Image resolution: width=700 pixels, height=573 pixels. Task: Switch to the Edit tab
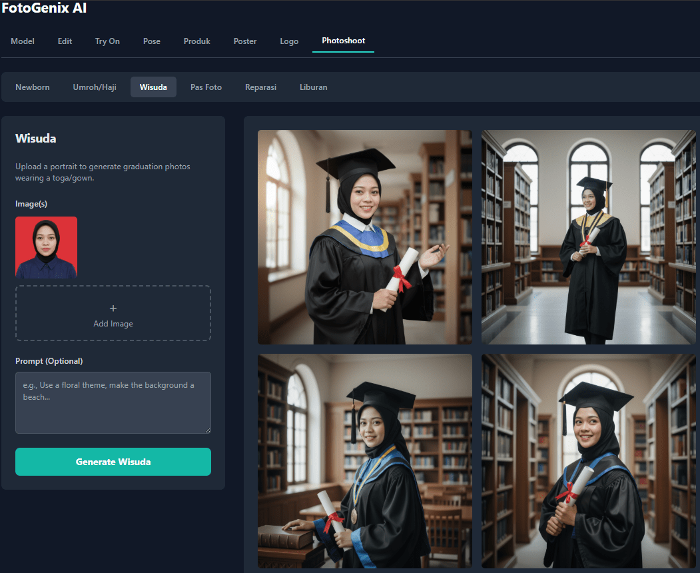coord(65,41)
